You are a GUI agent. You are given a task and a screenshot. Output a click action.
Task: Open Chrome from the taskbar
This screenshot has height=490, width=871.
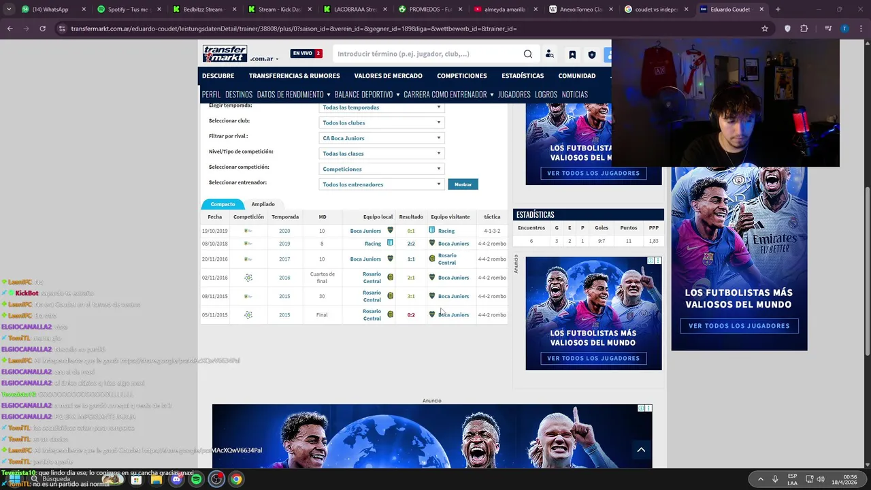pos(235,479)
